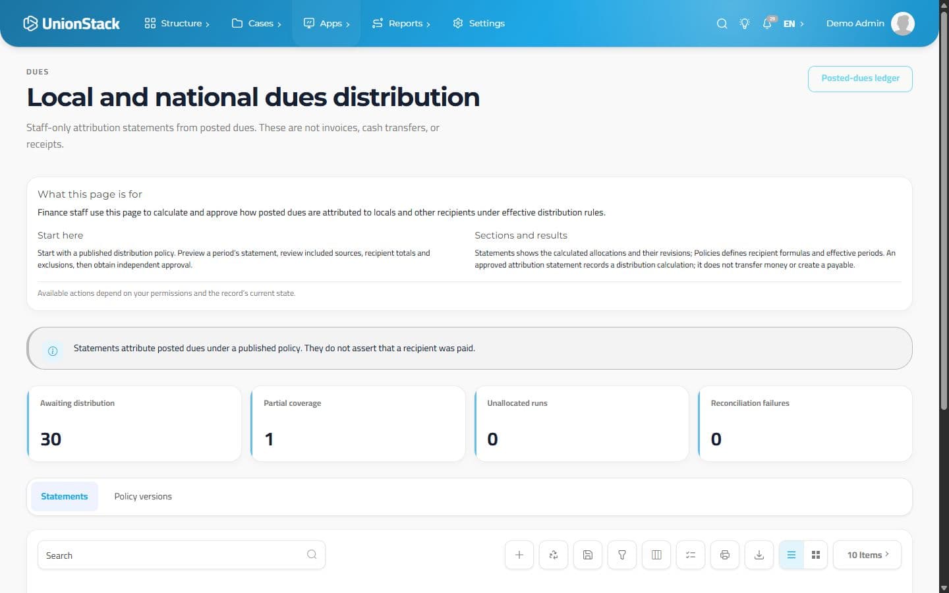The height and width of the screenshot is (593, 949).
Task: Click the download export icon
Action: (759, 555)
